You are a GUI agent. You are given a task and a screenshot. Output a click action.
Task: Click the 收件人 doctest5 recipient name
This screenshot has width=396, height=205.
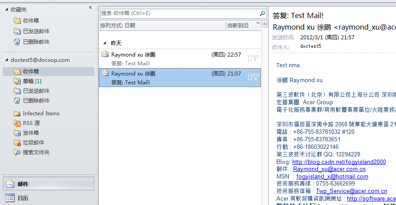pos(311,46)
